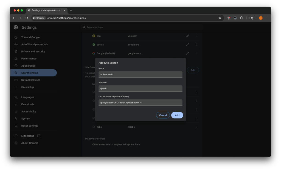Go back using the browser back arrow
The height and width of the screenshot is (170, 281).
[14, 18]
